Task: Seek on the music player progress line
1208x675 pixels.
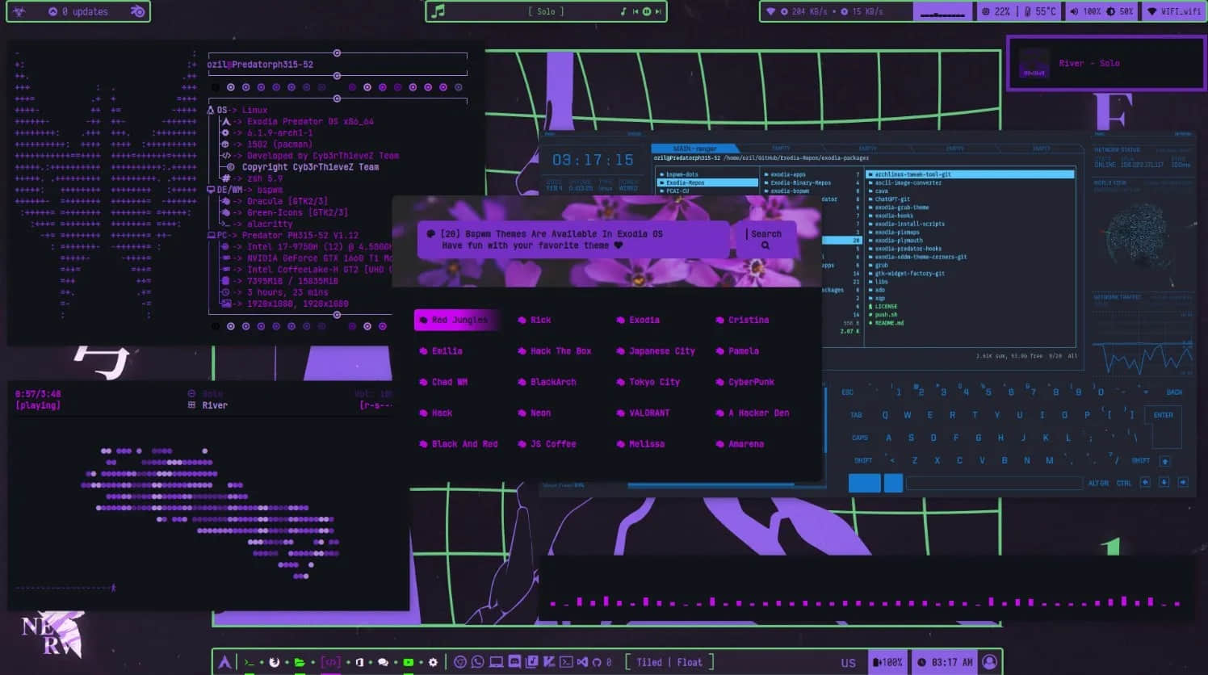Action: tap(66, 588)
